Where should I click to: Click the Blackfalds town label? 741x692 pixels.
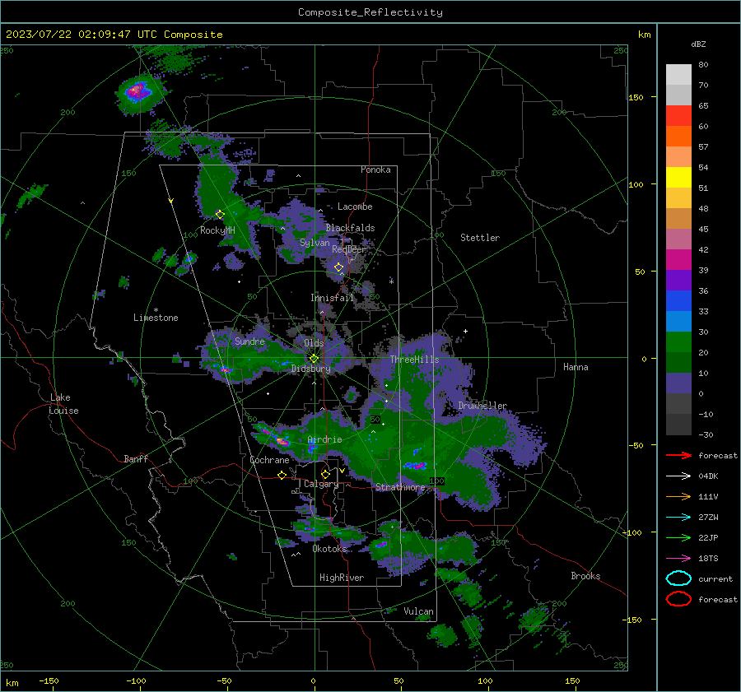[x=350, y=228]
